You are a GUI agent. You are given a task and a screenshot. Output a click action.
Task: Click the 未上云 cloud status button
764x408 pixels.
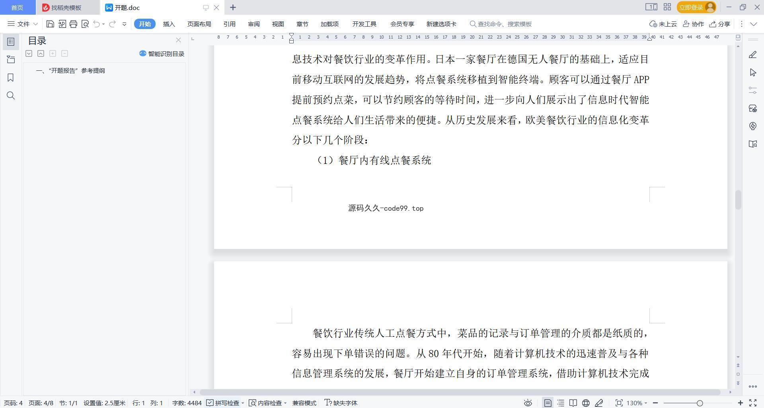click(x=663, y=24)
